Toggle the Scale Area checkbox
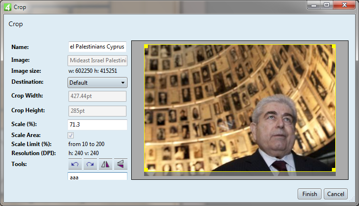Image resolution: width=359 pixels, height=206 pixels. tap(70, 135)
